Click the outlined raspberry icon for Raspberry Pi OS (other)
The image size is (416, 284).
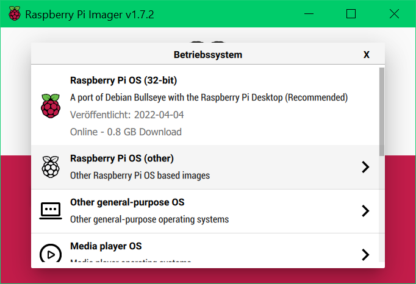[51, 166]
